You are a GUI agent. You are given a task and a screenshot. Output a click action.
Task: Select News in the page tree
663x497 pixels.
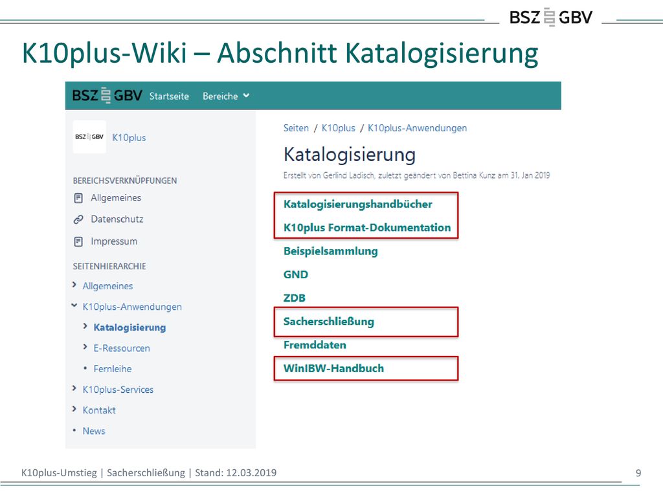(94, 431)
